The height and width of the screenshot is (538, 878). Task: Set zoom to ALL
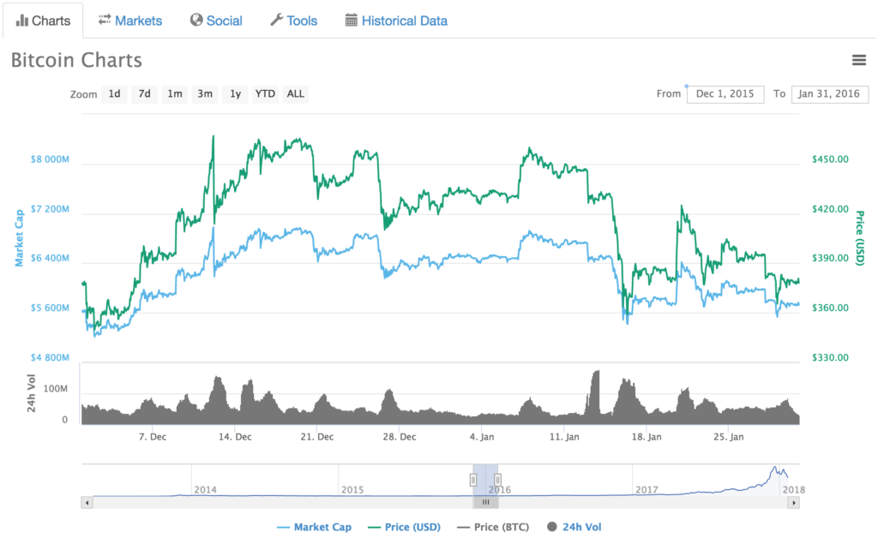click(x=296, y=94)
